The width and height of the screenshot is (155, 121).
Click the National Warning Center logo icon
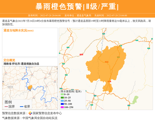pyautogui.click(x=30, y=113)
